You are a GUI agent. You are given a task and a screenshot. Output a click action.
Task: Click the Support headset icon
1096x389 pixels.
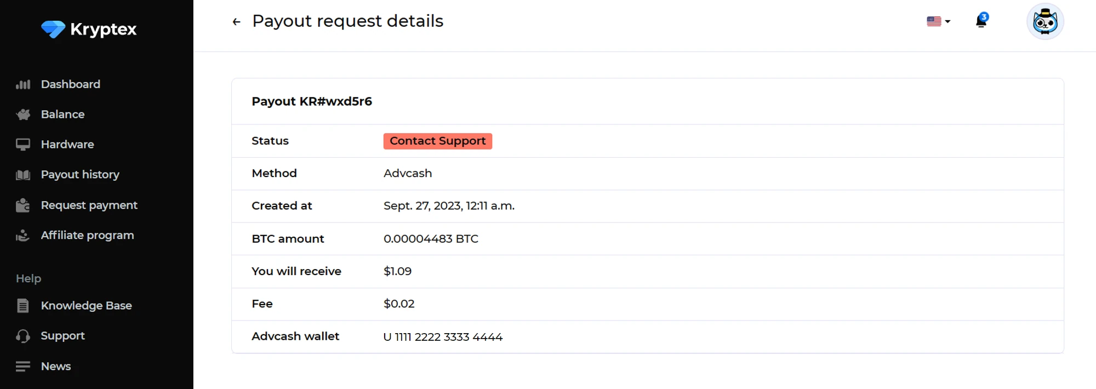pos(23,336)
